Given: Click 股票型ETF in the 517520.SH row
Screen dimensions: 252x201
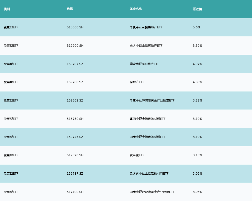Looking at the screenshot, I should click(x=11, y=155).
